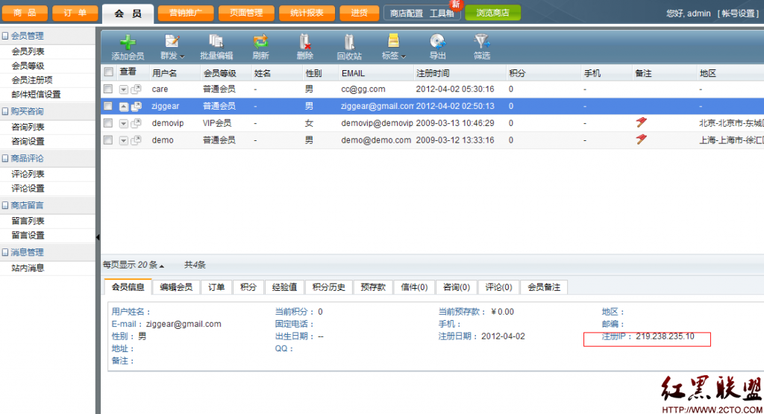The width and height of the screenshot is (764, 414).
Task: Open 会员注册项 in the sidebar
Action: click(32, 80)
